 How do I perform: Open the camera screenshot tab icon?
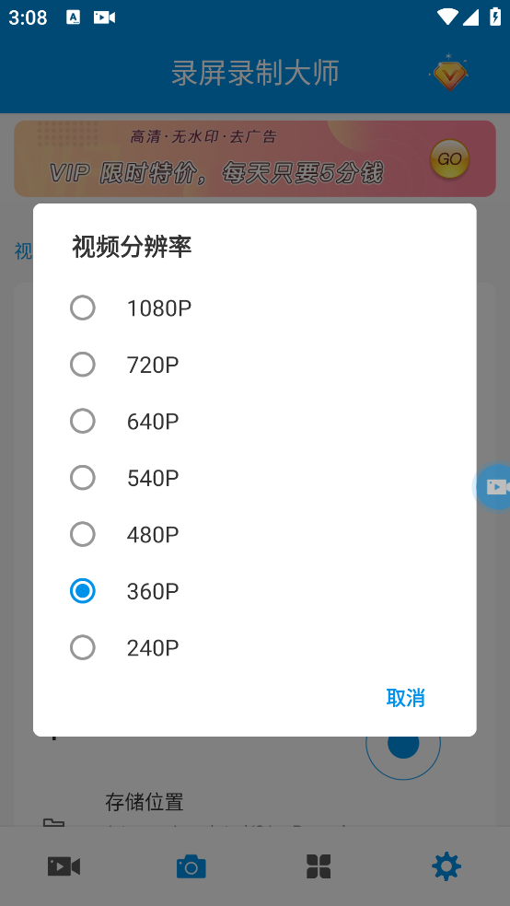[x=191, y=866]
